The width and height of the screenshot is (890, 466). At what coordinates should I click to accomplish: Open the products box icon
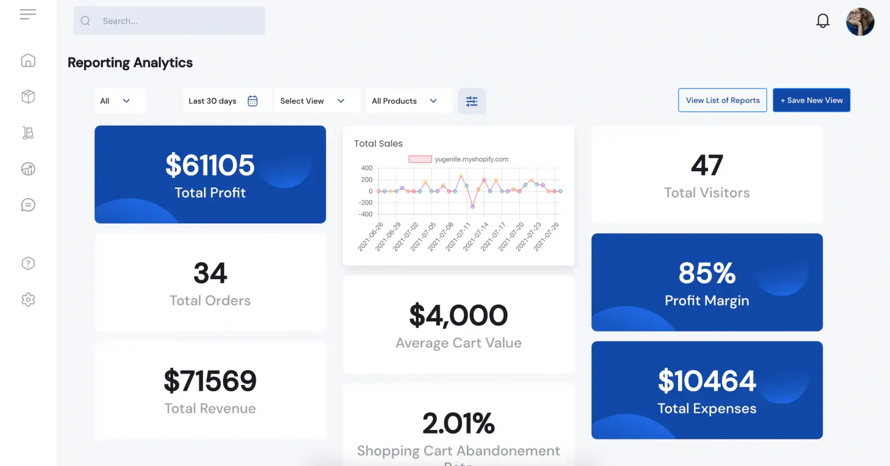[28, 96]
